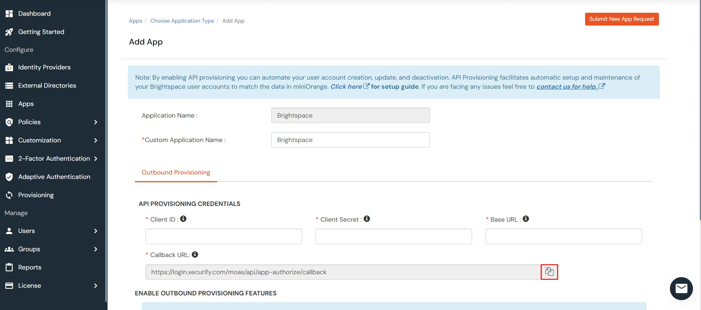This screenshot has height=310, width=701.
Task: Click the Reports clipboard icon
Action: pyautogui.click(x=9, y=267)
